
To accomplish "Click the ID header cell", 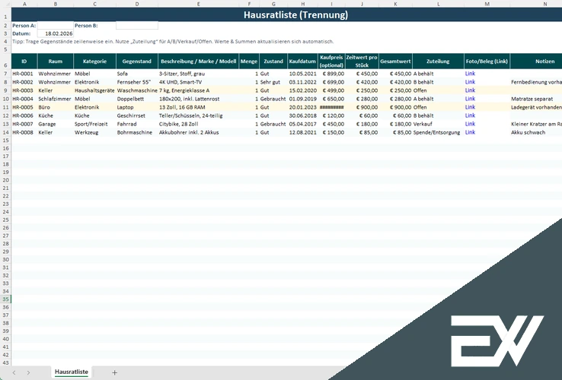I will click(24, 62).
